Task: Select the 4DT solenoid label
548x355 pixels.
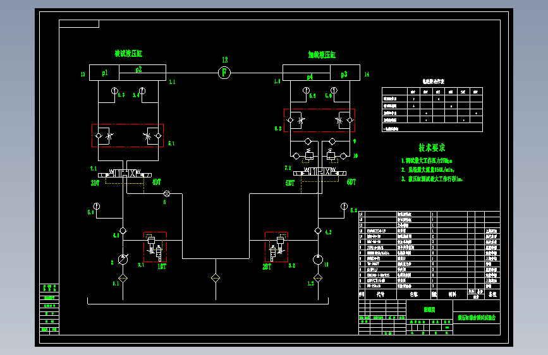Action: tap(157, 182)
